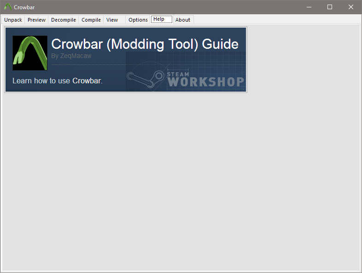Close the Crowbar window
Image resolution: width=362 pixels, height=273 pixels.
coord(350,7)
